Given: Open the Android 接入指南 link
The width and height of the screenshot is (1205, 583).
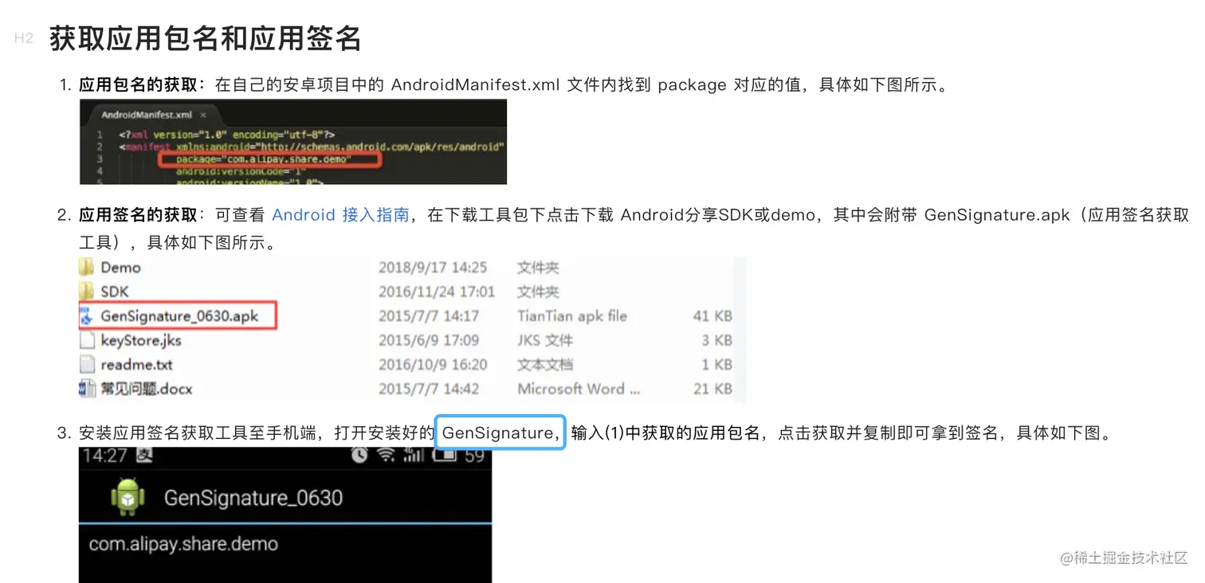Looking at the screenshot, I should point(340,215).
